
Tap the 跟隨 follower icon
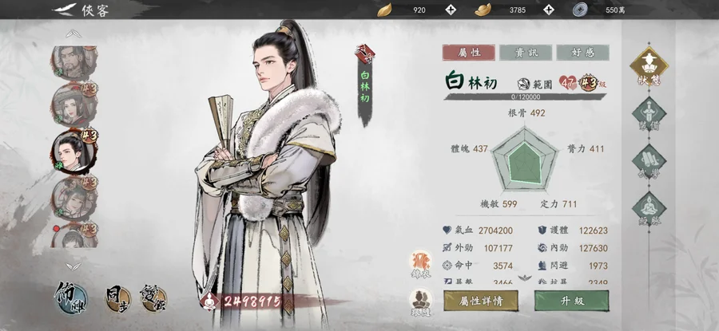click(x=421, y=303)
